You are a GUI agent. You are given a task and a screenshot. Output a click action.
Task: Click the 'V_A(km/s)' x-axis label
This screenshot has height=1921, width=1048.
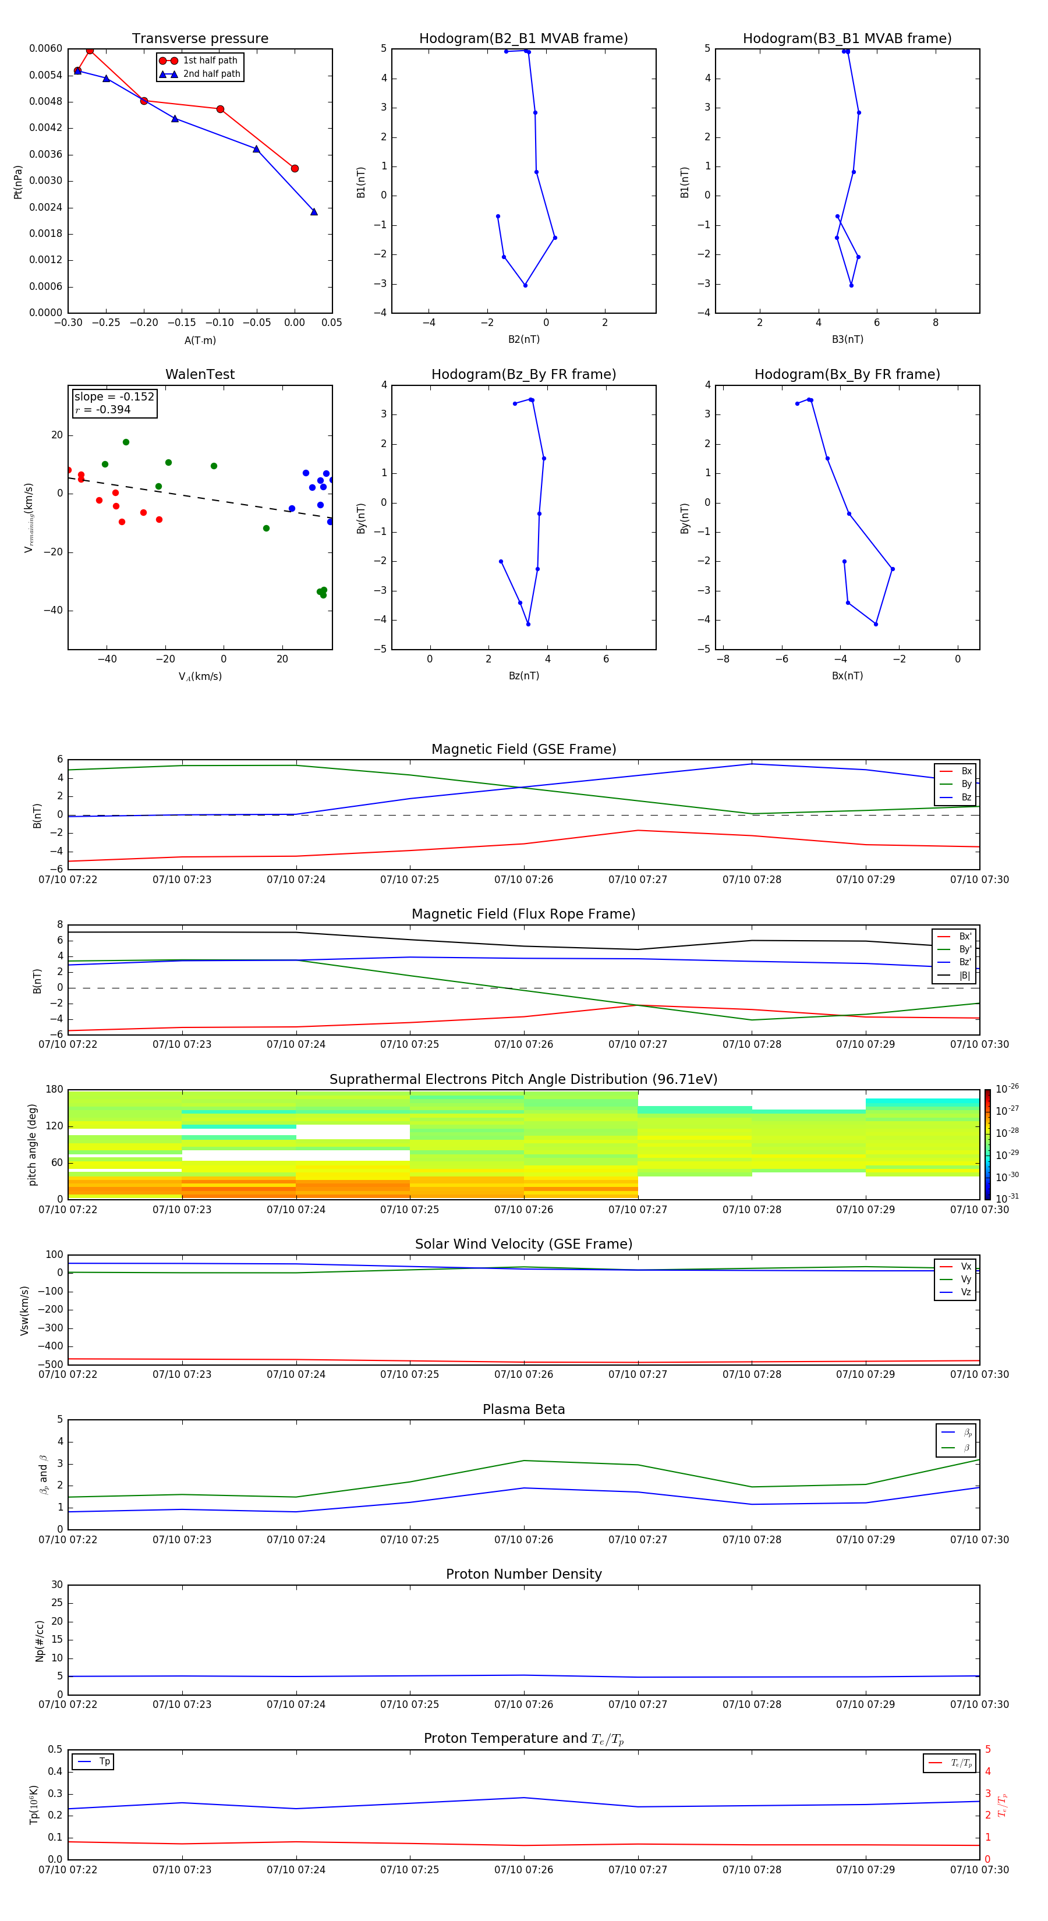coord(200,676)
